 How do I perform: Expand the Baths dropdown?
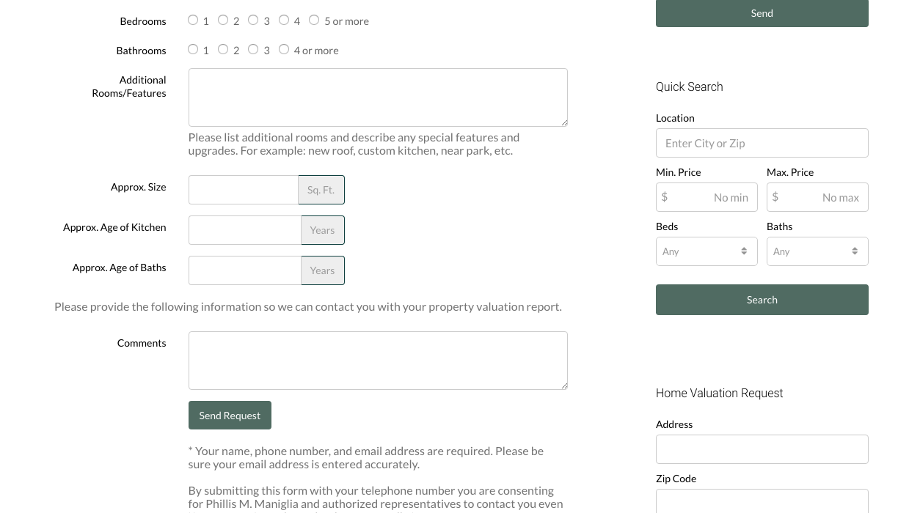point(817,251)
